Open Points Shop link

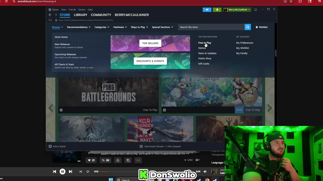click(205, 59)
